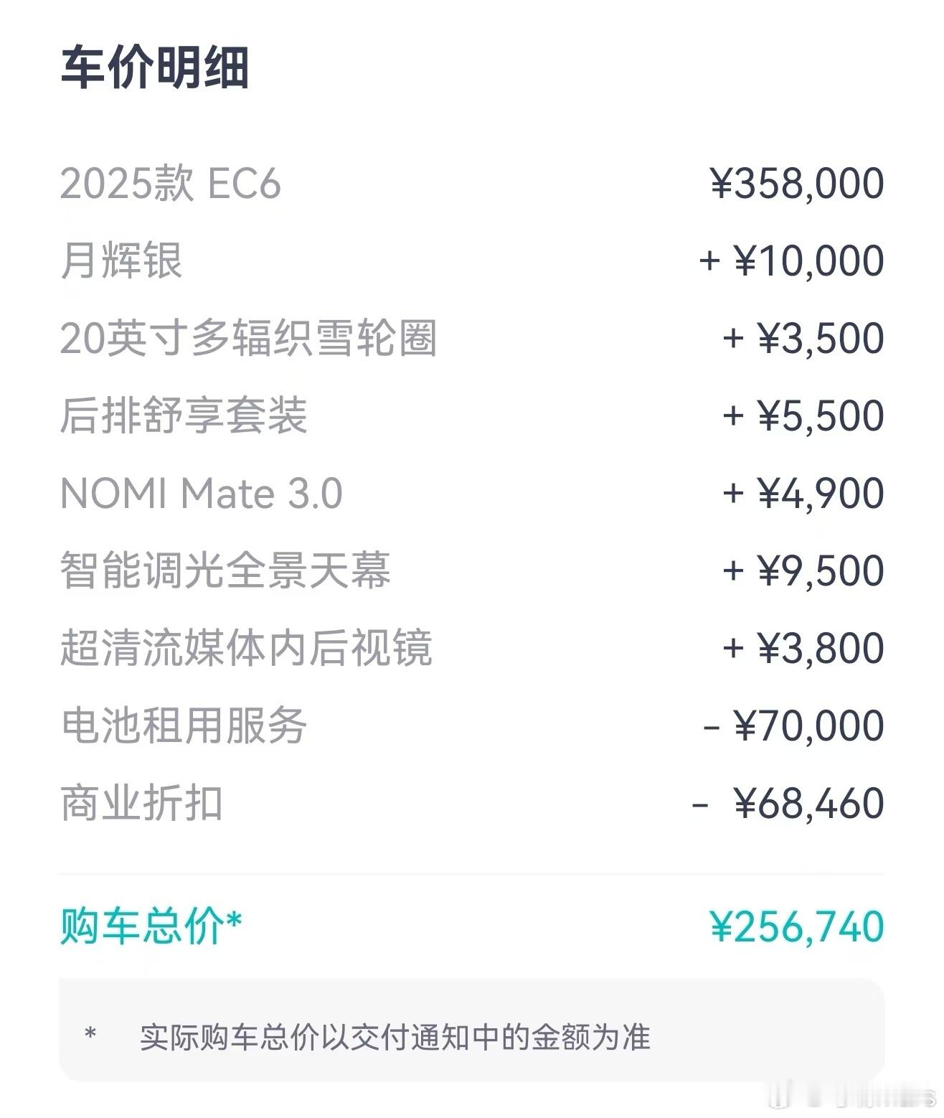This screenshot has height=1118, width=944.
Task: Click the + ¥10,000 paint price
Action: (x=791, y=260)
